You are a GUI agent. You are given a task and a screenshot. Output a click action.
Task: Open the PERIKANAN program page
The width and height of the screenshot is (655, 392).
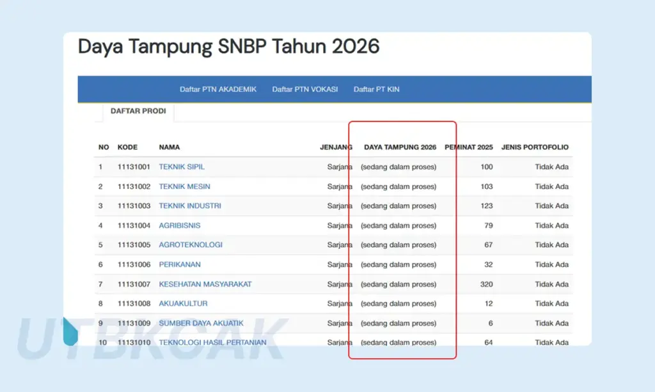tap(180, 264)
